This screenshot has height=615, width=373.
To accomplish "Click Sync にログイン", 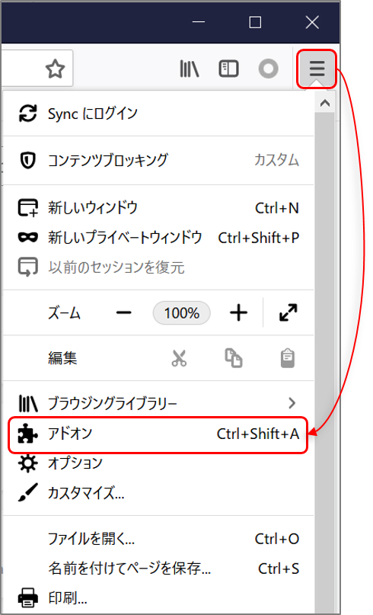I will point(158,114).
